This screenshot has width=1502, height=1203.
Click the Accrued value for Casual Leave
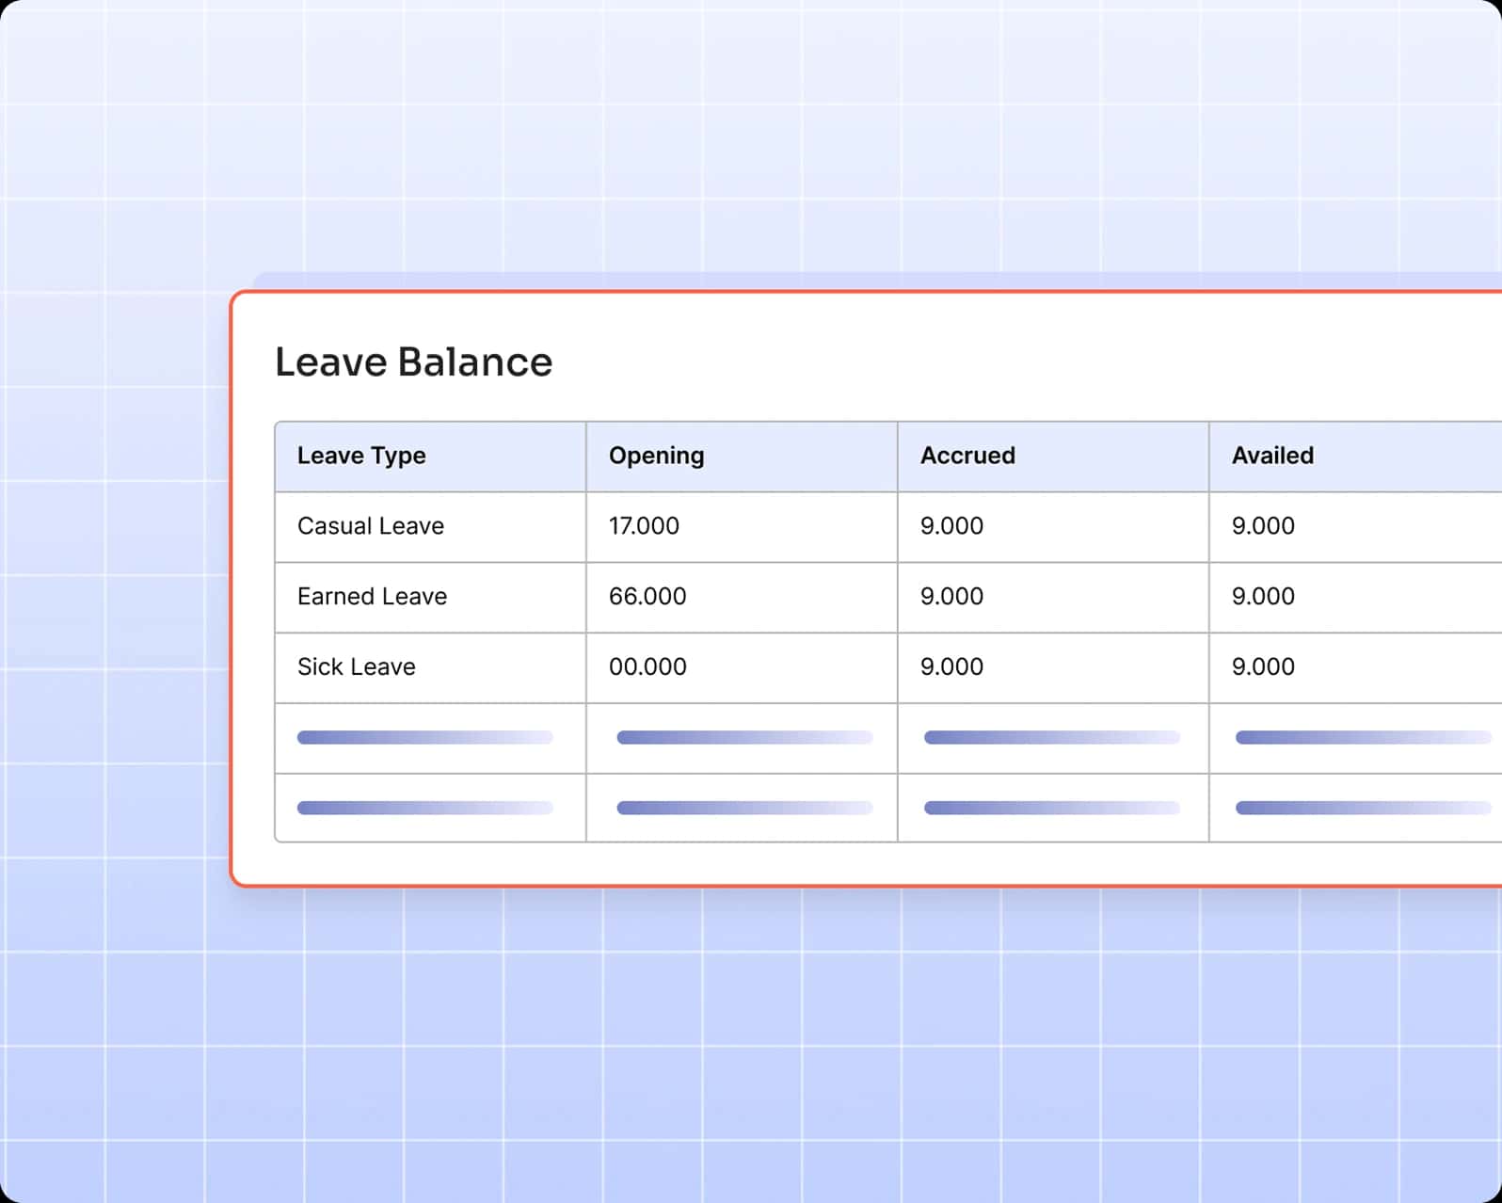(x=951, y=526)
